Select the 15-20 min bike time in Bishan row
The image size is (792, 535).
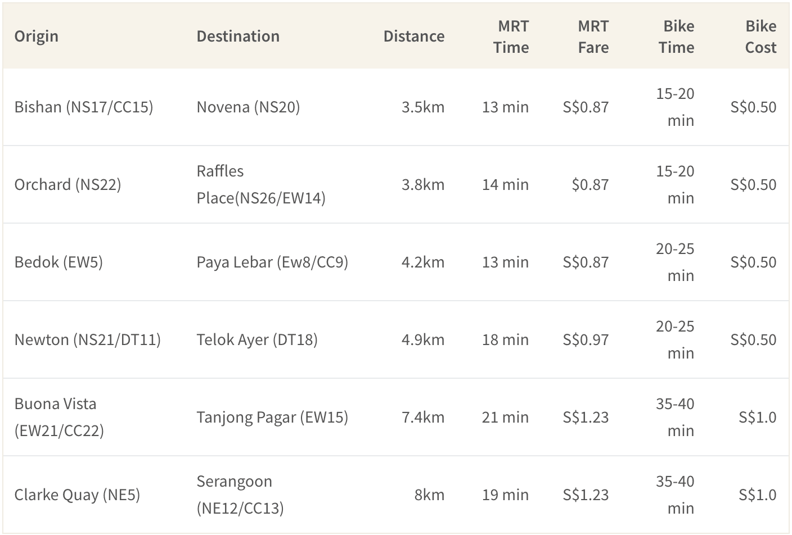click(676, 107)
